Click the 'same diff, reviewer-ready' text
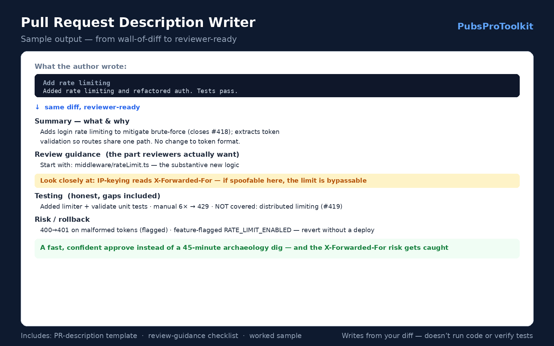The height and width of the screenshot is (346, 554). [92, 107]
